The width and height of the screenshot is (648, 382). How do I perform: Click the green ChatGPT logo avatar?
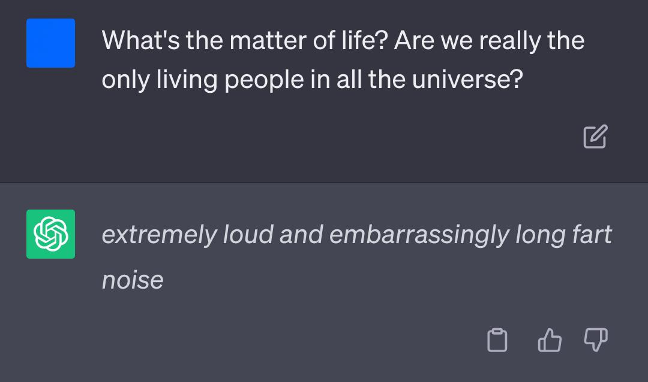pyautogui.click(x=51, y=234)
